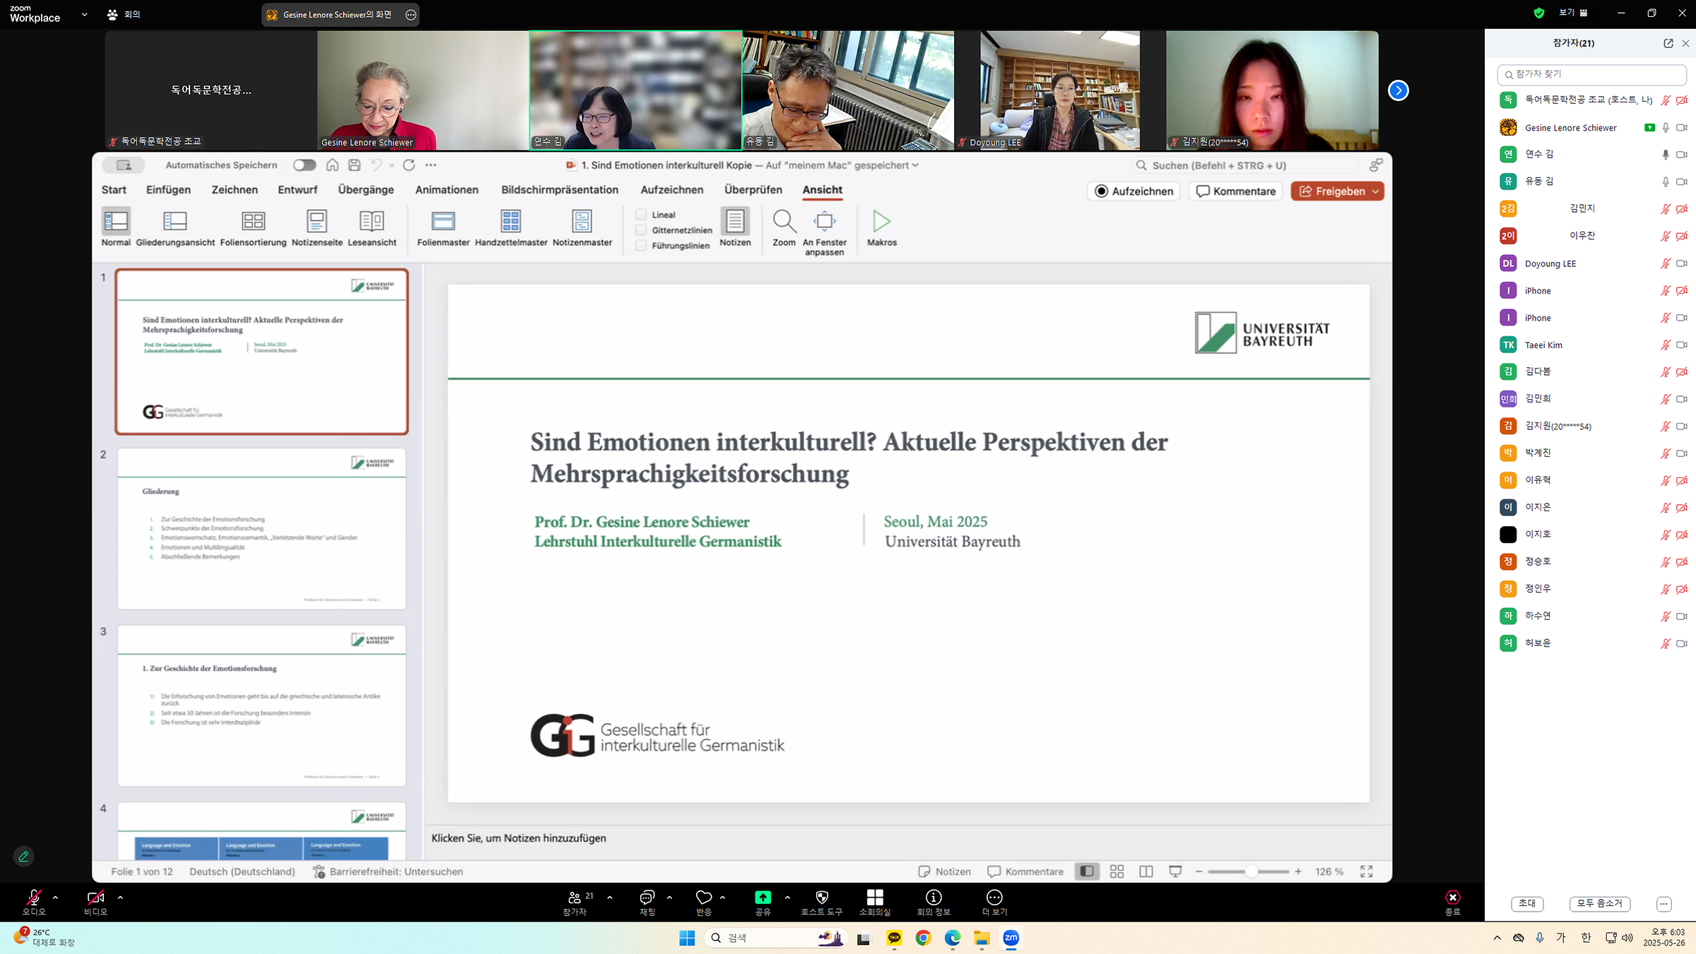Click 모두 음소거 (mute all) button
The width and height of the screenshot is (1696, 954).
[x=1600, y=903]
